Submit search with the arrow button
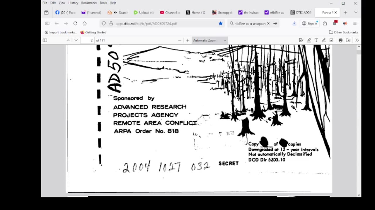 275,23
